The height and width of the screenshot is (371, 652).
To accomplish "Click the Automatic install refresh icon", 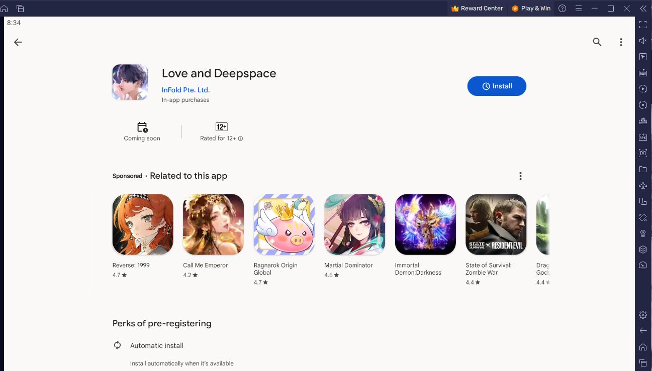I will [x=117, y=345].
